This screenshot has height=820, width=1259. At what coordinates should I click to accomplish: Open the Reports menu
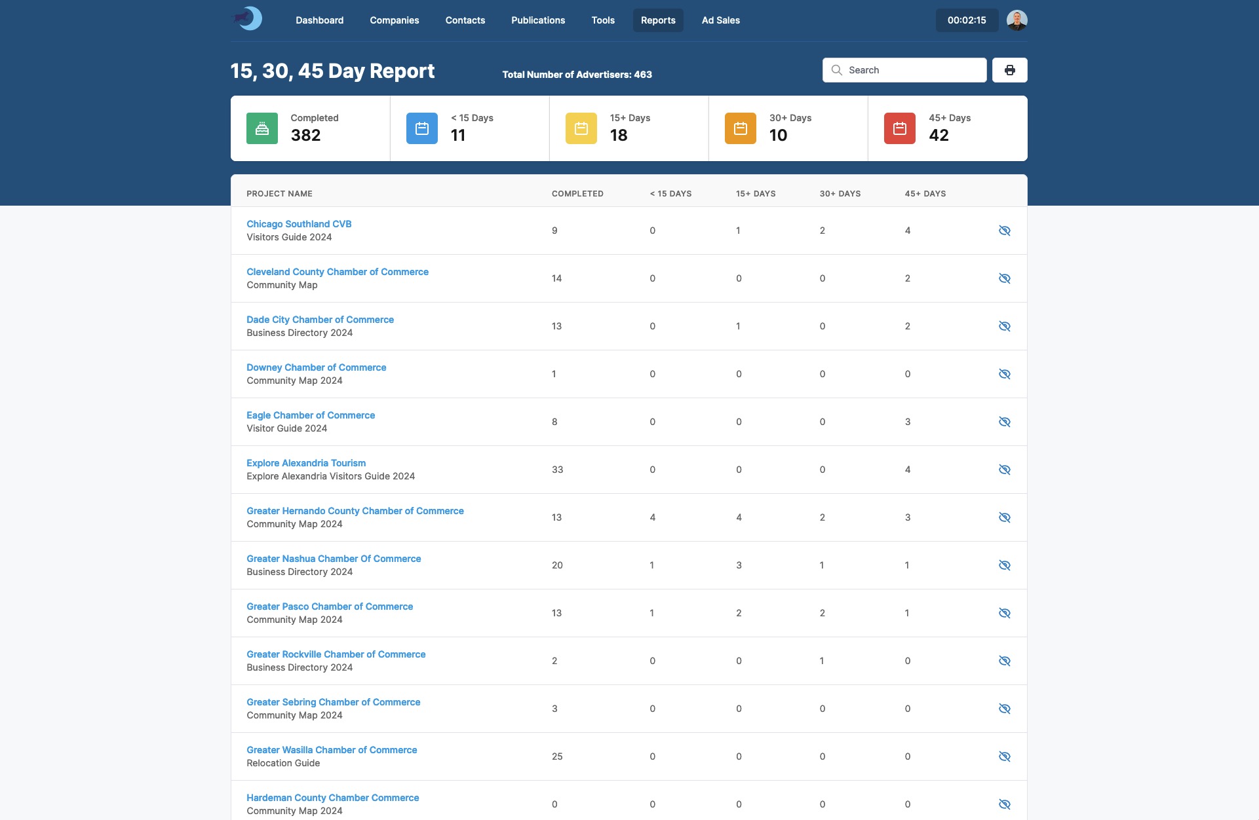point(658,20)
